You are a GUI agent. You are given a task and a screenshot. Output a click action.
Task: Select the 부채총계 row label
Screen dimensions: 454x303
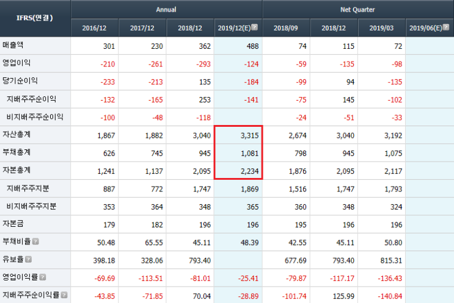(x=16, y=152)
